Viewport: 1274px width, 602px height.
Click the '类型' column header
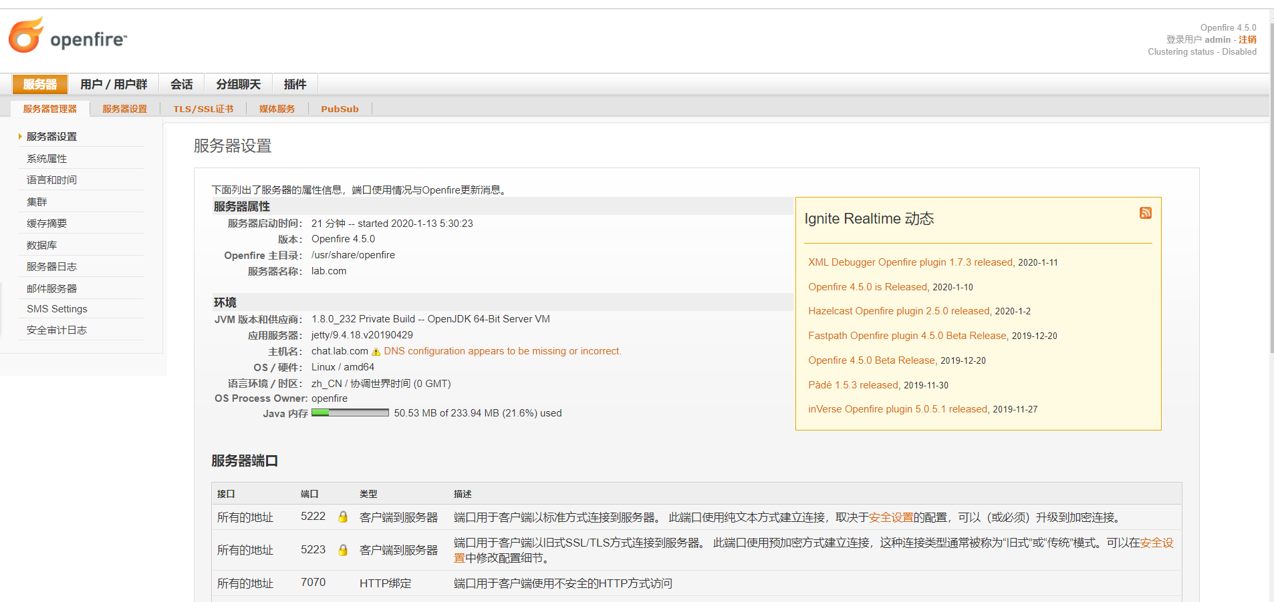click(x=368, y=494)
